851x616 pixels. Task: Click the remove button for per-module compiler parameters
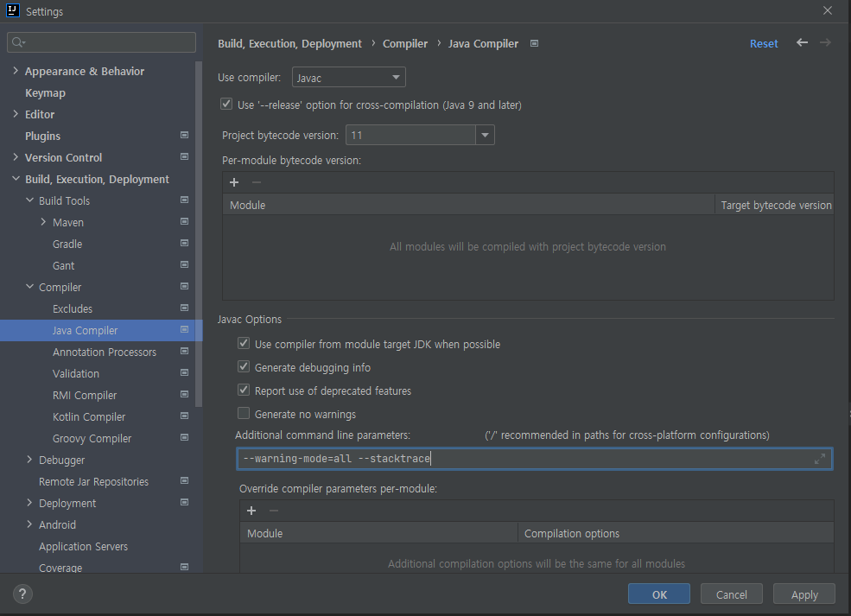[x=274, y=511]
